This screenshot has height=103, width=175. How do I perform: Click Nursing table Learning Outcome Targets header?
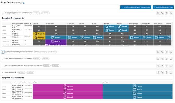tap(17, 23)
